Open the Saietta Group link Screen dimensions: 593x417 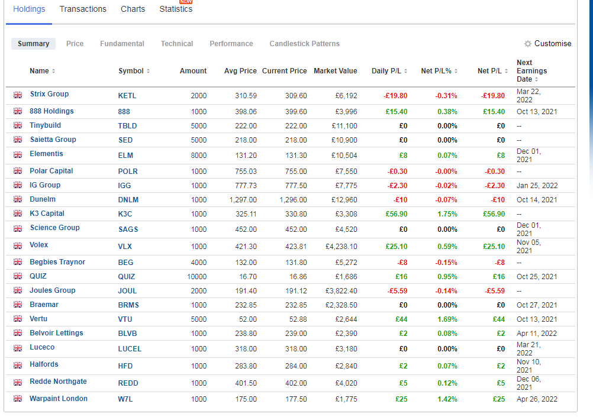tap(53, 140)
